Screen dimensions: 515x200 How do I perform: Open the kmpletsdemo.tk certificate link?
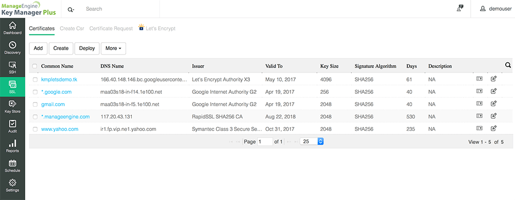[59, 79]
